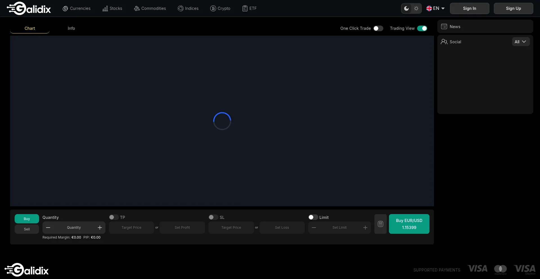The width and height of the screenshot is (540, 279).
Task: Click the News panel icon
Action: (x=444, y=27)
